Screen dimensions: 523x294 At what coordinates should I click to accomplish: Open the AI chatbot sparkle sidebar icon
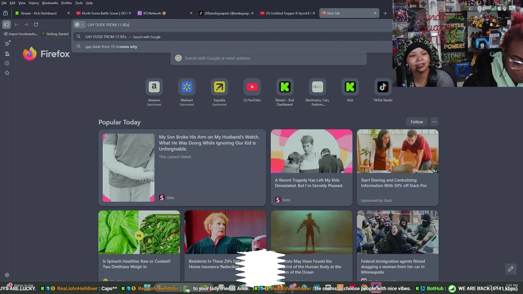[7, 44]
